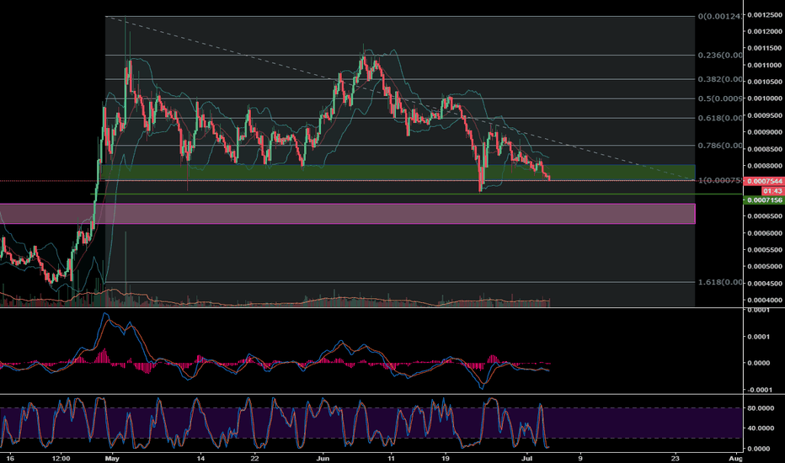Select the 0.0012500 price axis label

[765, 15]
